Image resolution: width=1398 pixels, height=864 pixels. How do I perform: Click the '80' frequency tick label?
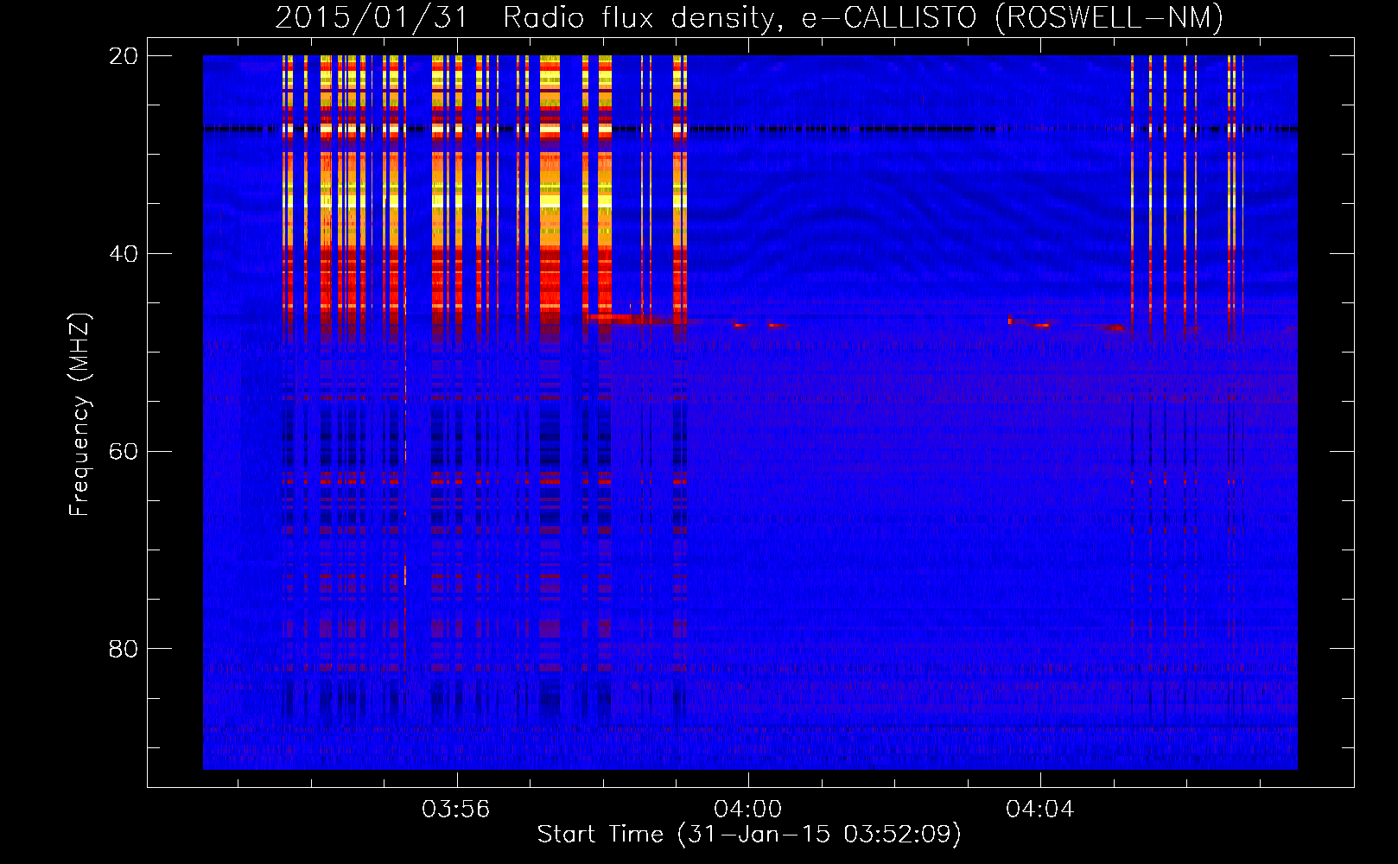click(x=123, y=649)
